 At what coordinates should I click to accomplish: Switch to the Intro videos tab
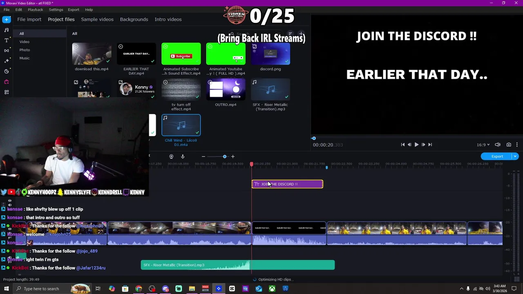[x=168, y=19]
